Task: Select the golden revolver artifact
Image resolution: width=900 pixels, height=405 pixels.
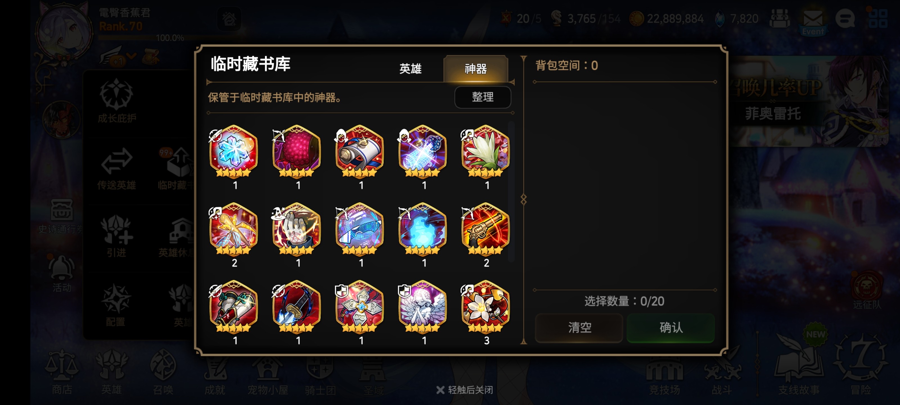Action: [x=485, y=229]
